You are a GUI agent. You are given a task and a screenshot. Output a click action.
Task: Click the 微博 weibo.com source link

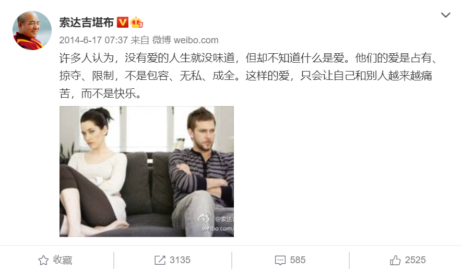click(x=185, y=40)
